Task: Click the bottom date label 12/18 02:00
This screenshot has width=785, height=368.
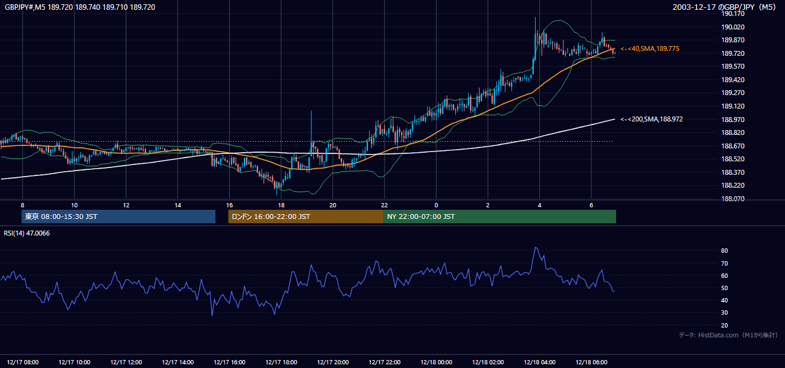Action: [488, 362]
